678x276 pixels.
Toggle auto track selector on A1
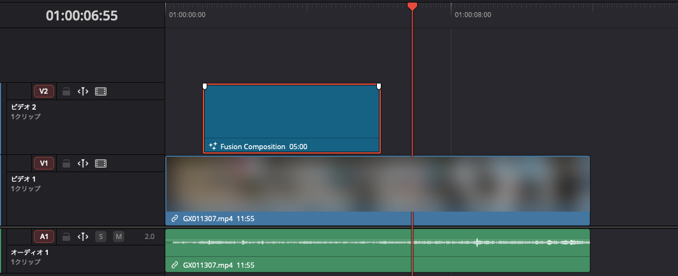point(83,236)
